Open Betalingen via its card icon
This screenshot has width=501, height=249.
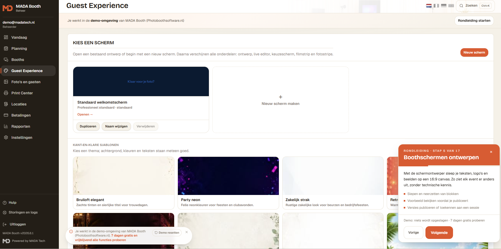pyautogui.click(x=6, y=115)
